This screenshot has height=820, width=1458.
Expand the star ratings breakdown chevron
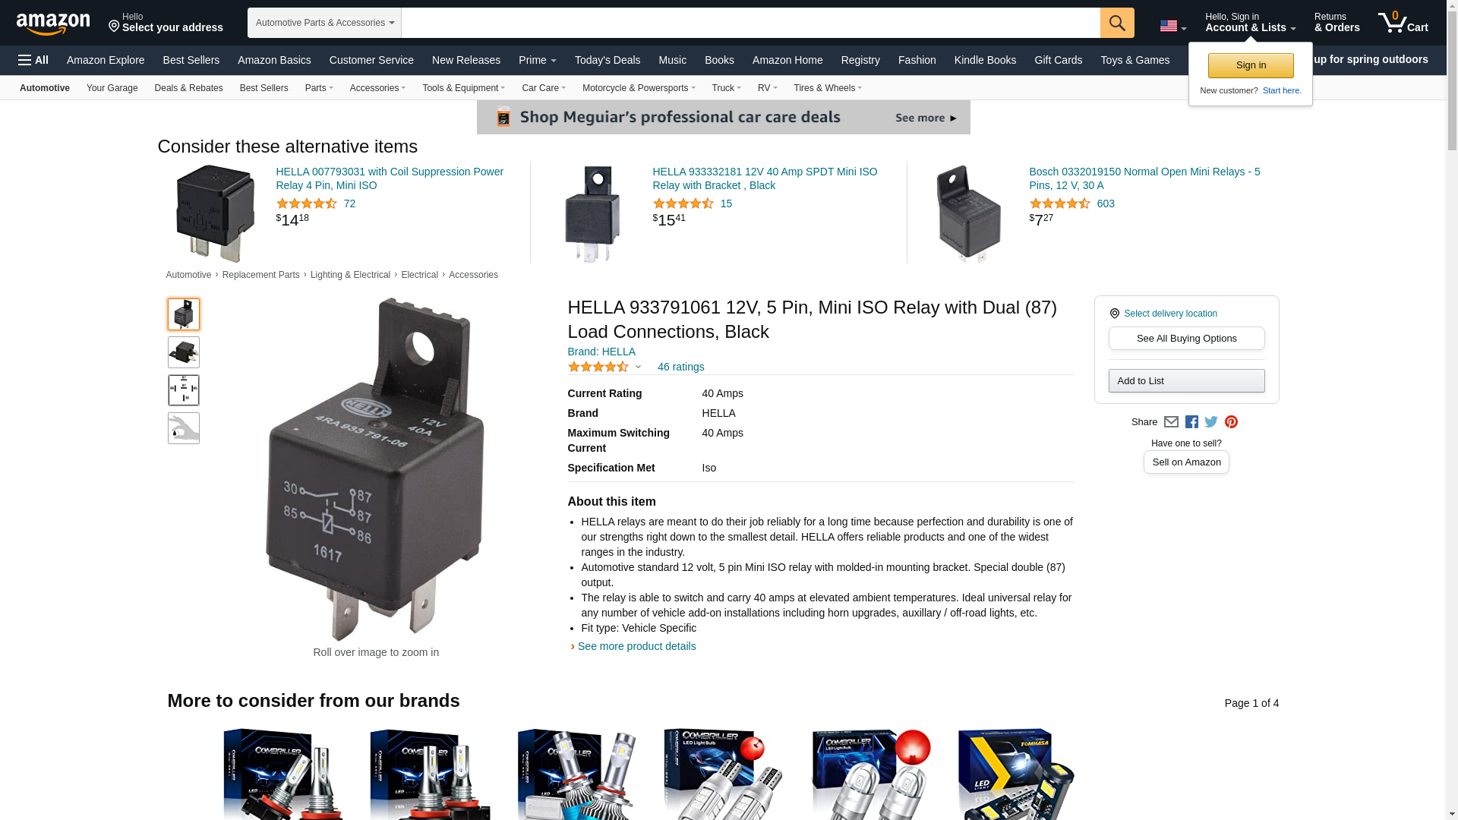click(638, 367)
